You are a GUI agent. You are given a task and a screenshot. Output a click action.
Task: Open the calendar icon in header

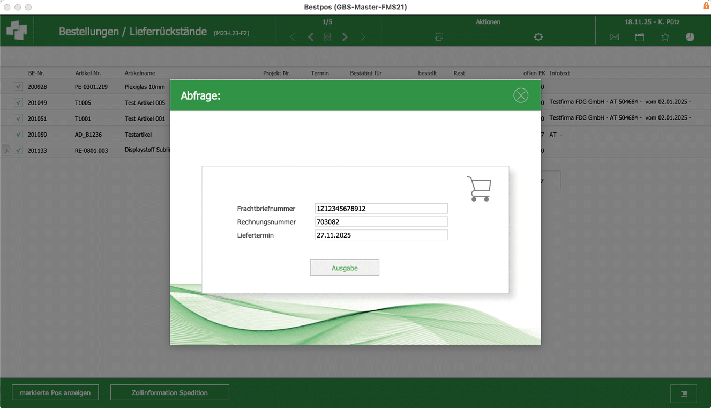tap(640, 37)
